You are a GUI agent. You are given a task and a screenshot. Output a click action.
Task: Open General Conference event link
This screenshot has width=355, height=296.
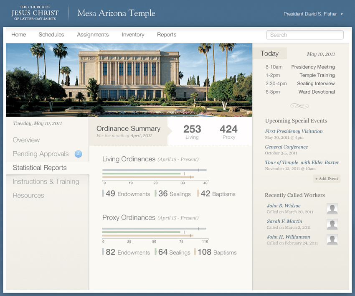pos(287,147)
